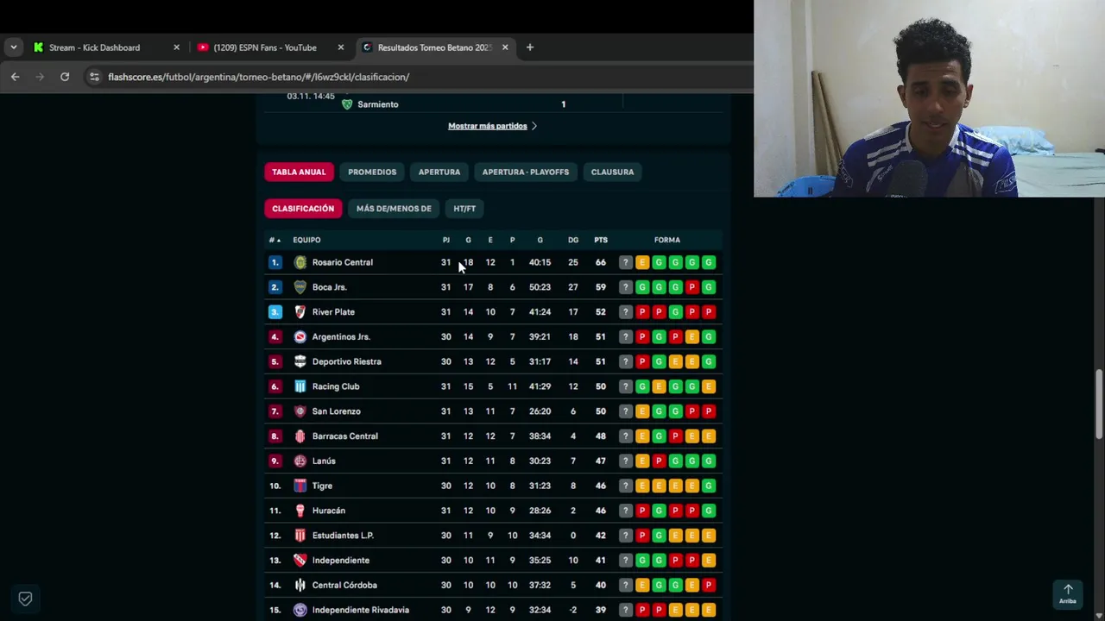
Task: Click the PTS column header
Action: click(601, 240)
